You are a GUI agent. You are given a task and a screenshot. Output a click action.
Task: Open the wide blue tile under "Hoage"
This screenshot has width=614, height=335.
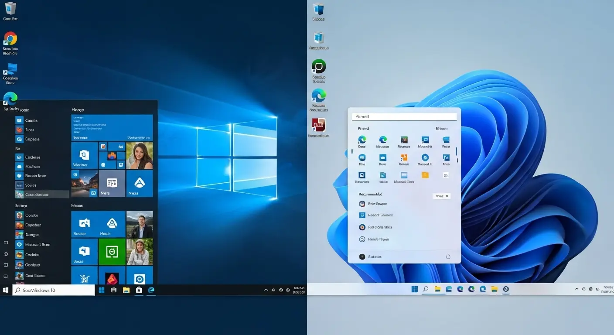[x=112, y=127]
